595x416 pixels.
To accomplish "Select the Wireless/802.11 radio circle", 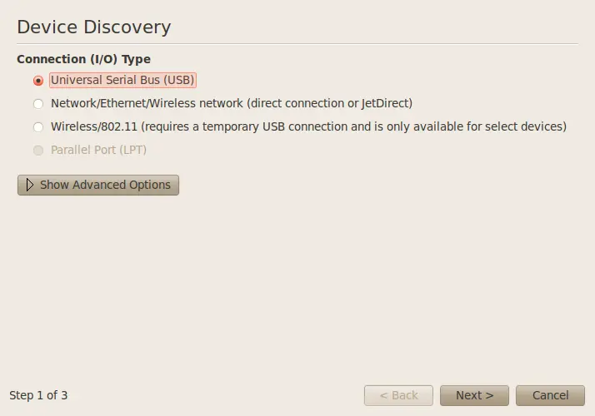I will pyautogui.click(x=38, y=127).
